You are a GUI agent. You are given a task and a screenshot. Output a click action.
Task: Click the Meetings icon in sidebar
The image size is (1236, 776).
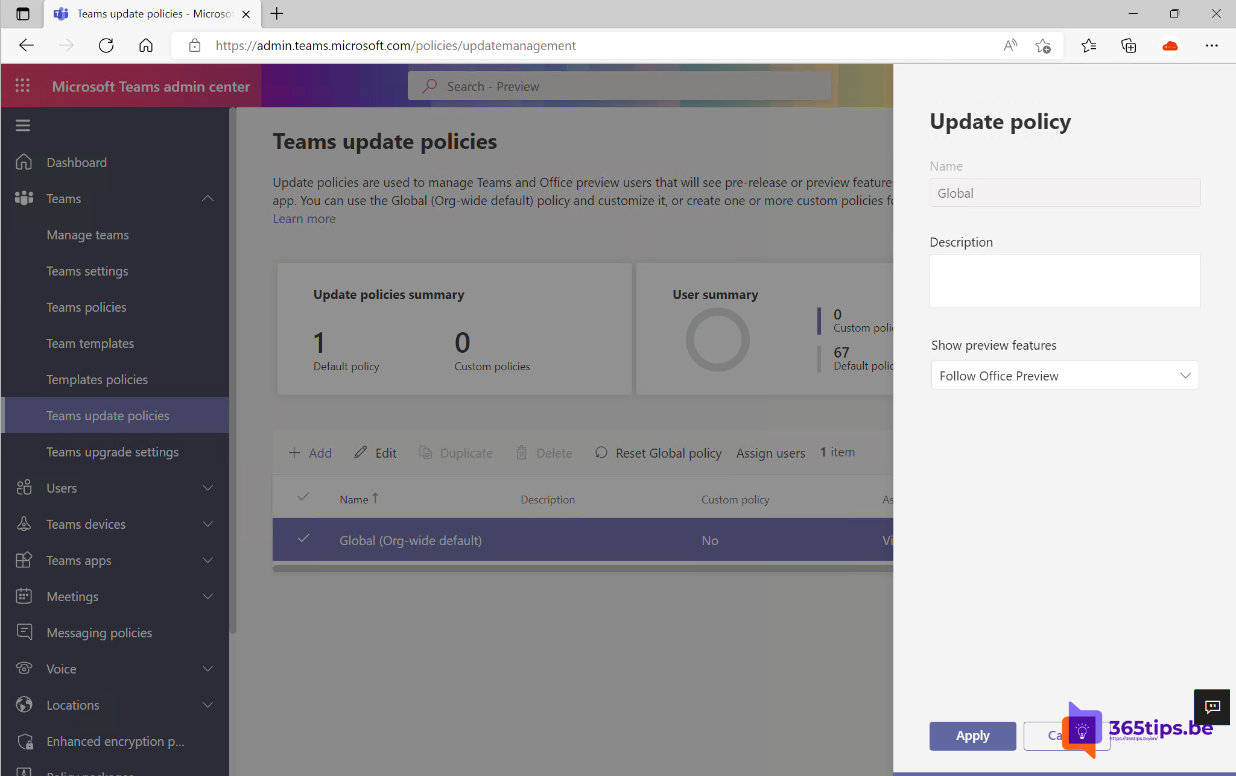(24, 595)
